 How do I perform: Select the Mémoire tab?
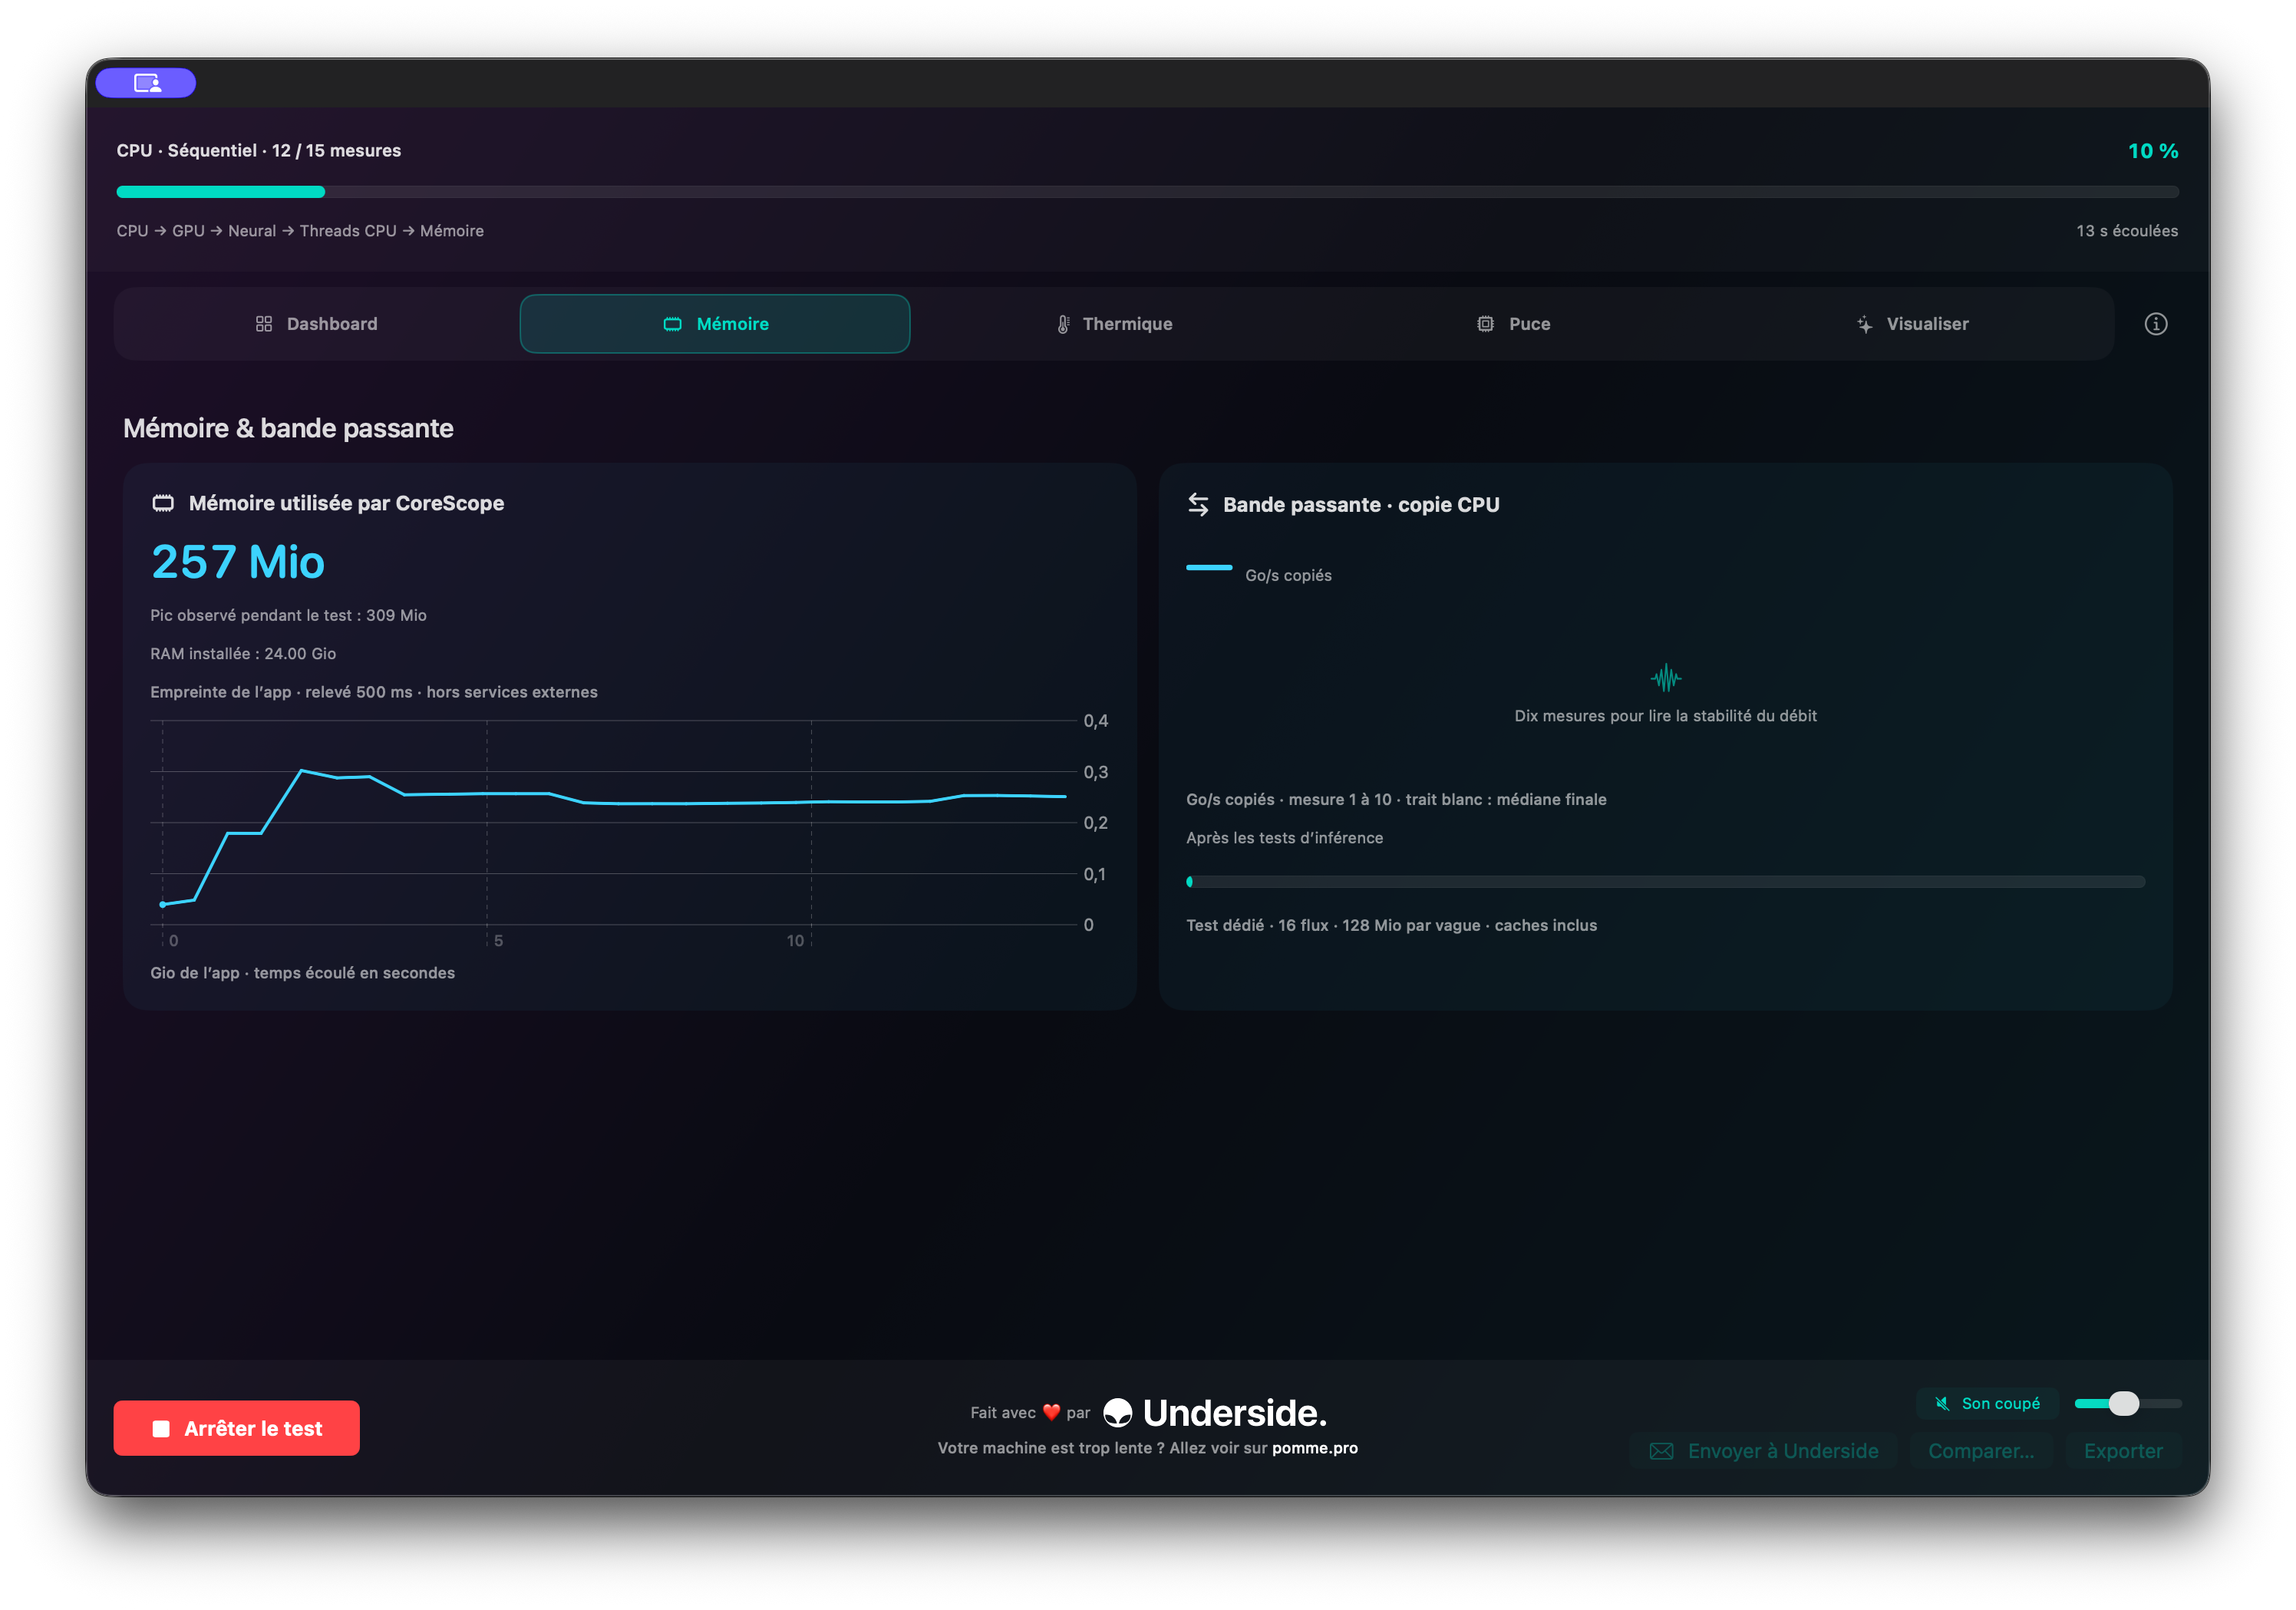tap(715, 324)
